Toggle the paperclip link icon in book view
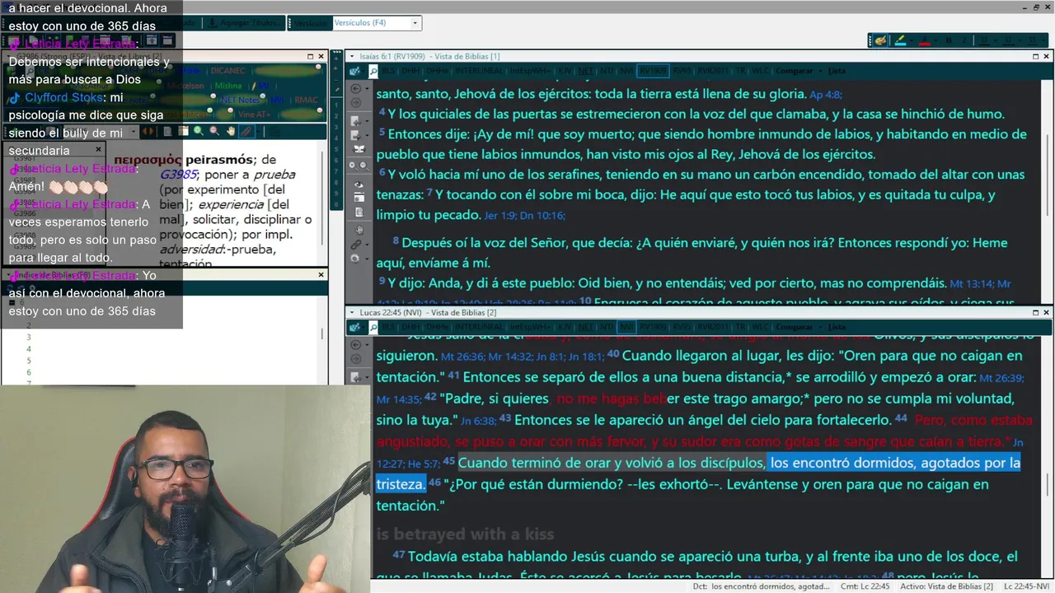Screen dimensions: 1055x593 pos(246,131)
